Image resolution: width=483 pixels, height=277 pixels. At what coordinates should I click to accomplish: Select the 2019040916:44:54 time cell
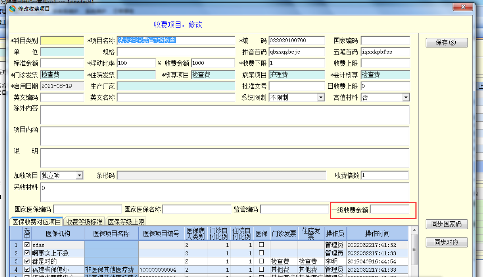377,261
